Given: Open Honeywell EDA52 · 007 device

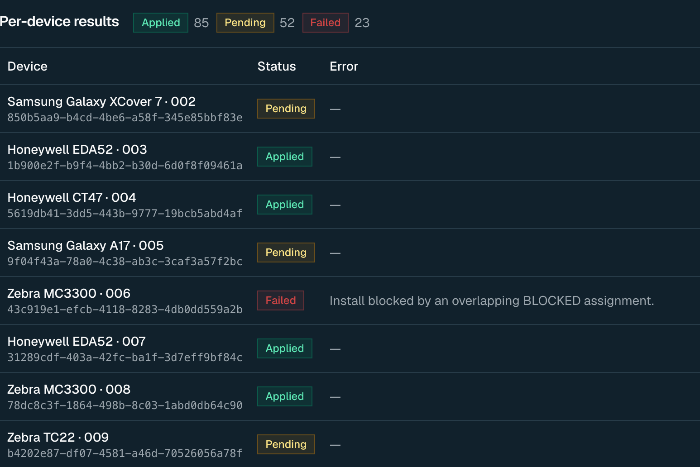Looking at the screenshot, I should (x=77, y=341).
